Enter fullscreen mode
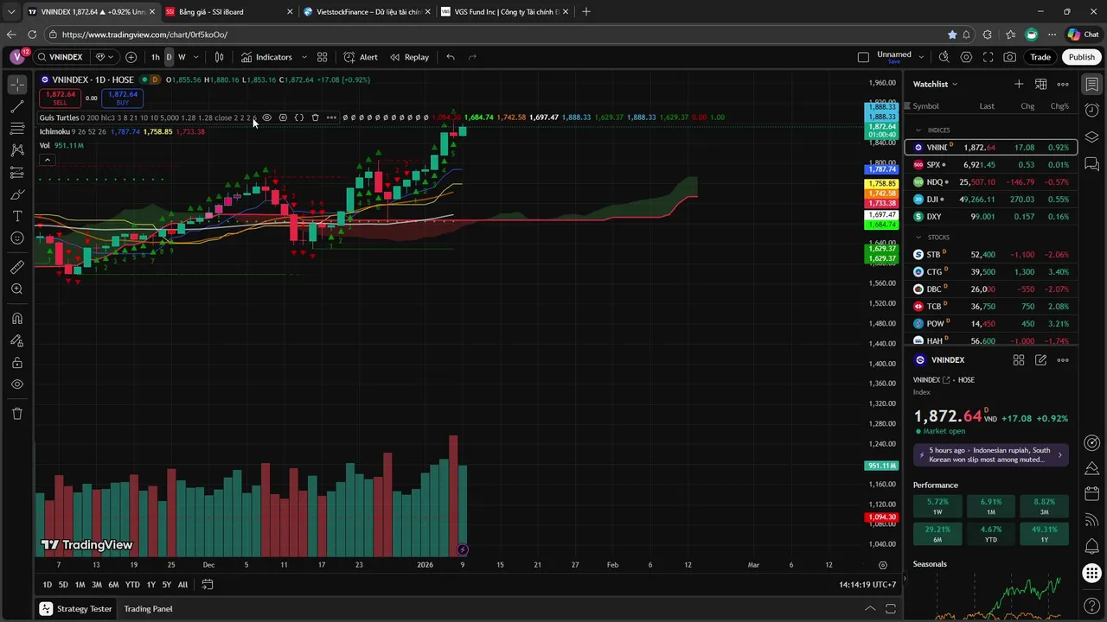This screenshot has width=1107, height=622. coord(988,57)
